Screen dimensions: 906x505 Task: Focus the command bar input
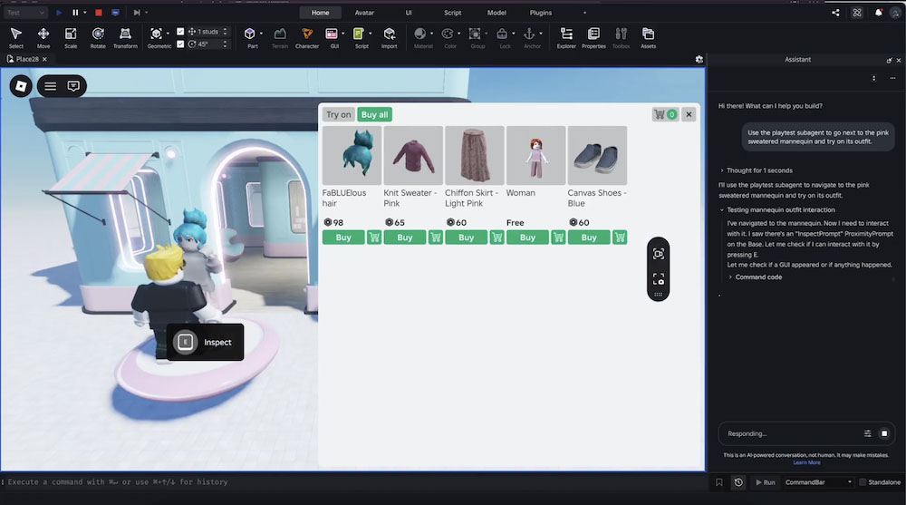tap(352, 481)
